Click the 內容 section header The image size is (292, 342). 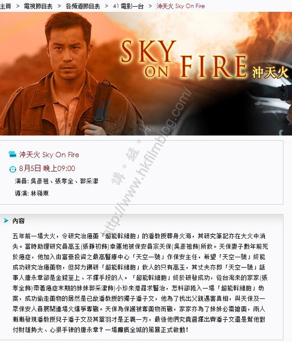pos(19,221)
